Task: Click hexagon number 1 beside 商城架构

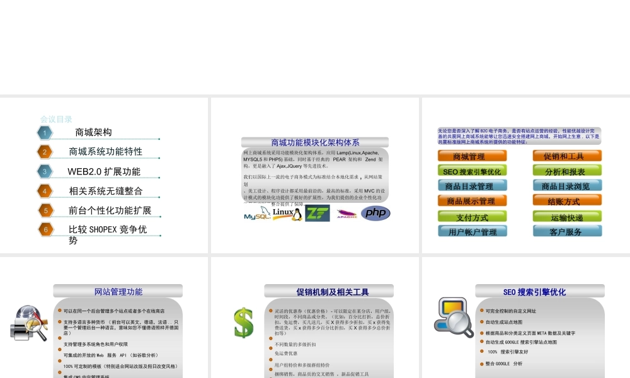Action: tap(45, 132)
